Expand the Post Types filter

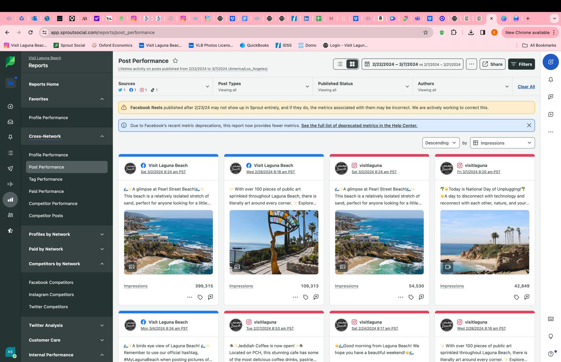pos(263,87)
